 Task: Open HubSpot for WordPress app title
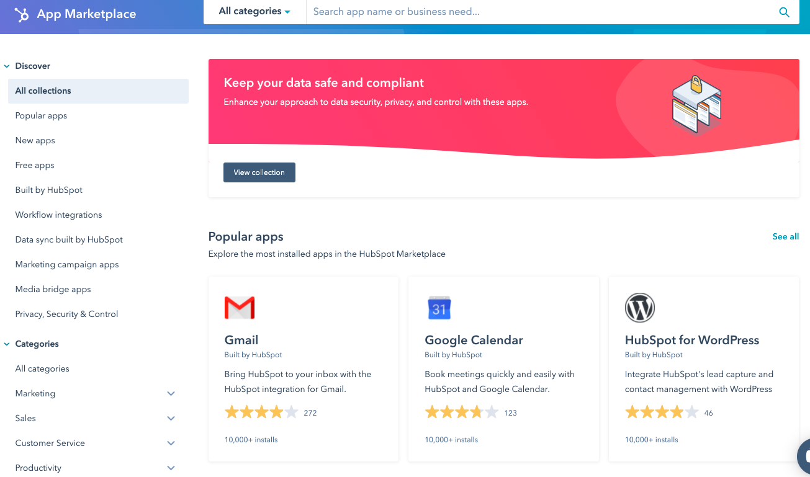[x=692, y=340]
